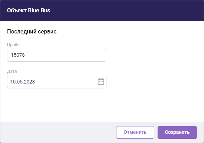This screenshot has height=143, width=204.
Task: Click blank area right of date field
Action: pos(155,82)
